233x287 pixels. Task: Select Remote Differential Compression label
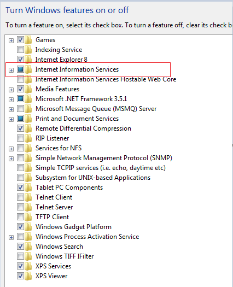(83, 128)
